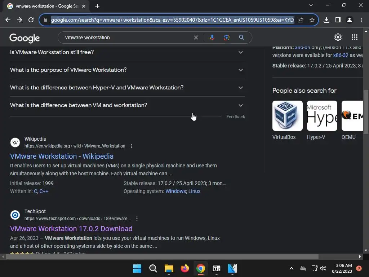Screen dimensions: 369x277
Task: Click into the Google search field
Action: click(127, 38)
